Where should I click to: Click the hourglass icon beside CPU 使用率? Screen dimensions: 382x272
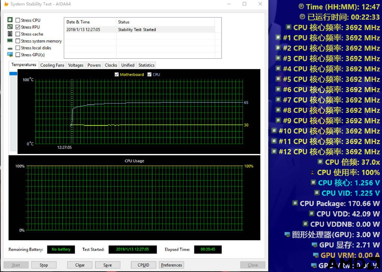coord(313,172)
